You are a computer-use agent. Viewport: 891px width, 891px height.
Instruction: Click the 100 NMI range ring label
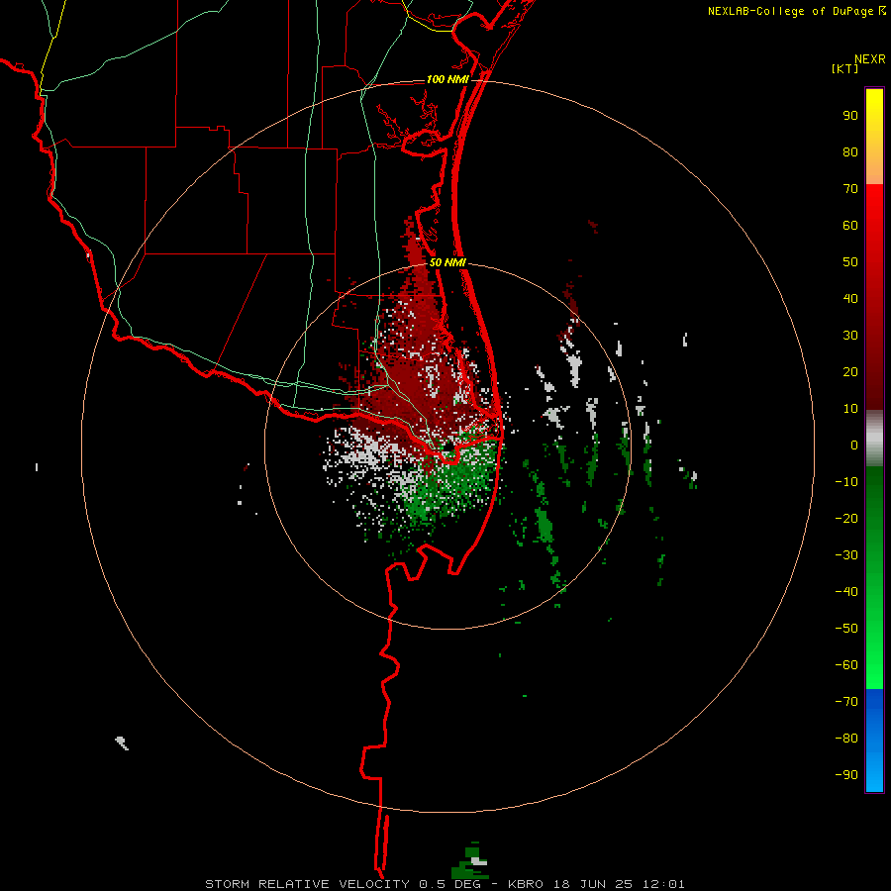tap(447, 79)
